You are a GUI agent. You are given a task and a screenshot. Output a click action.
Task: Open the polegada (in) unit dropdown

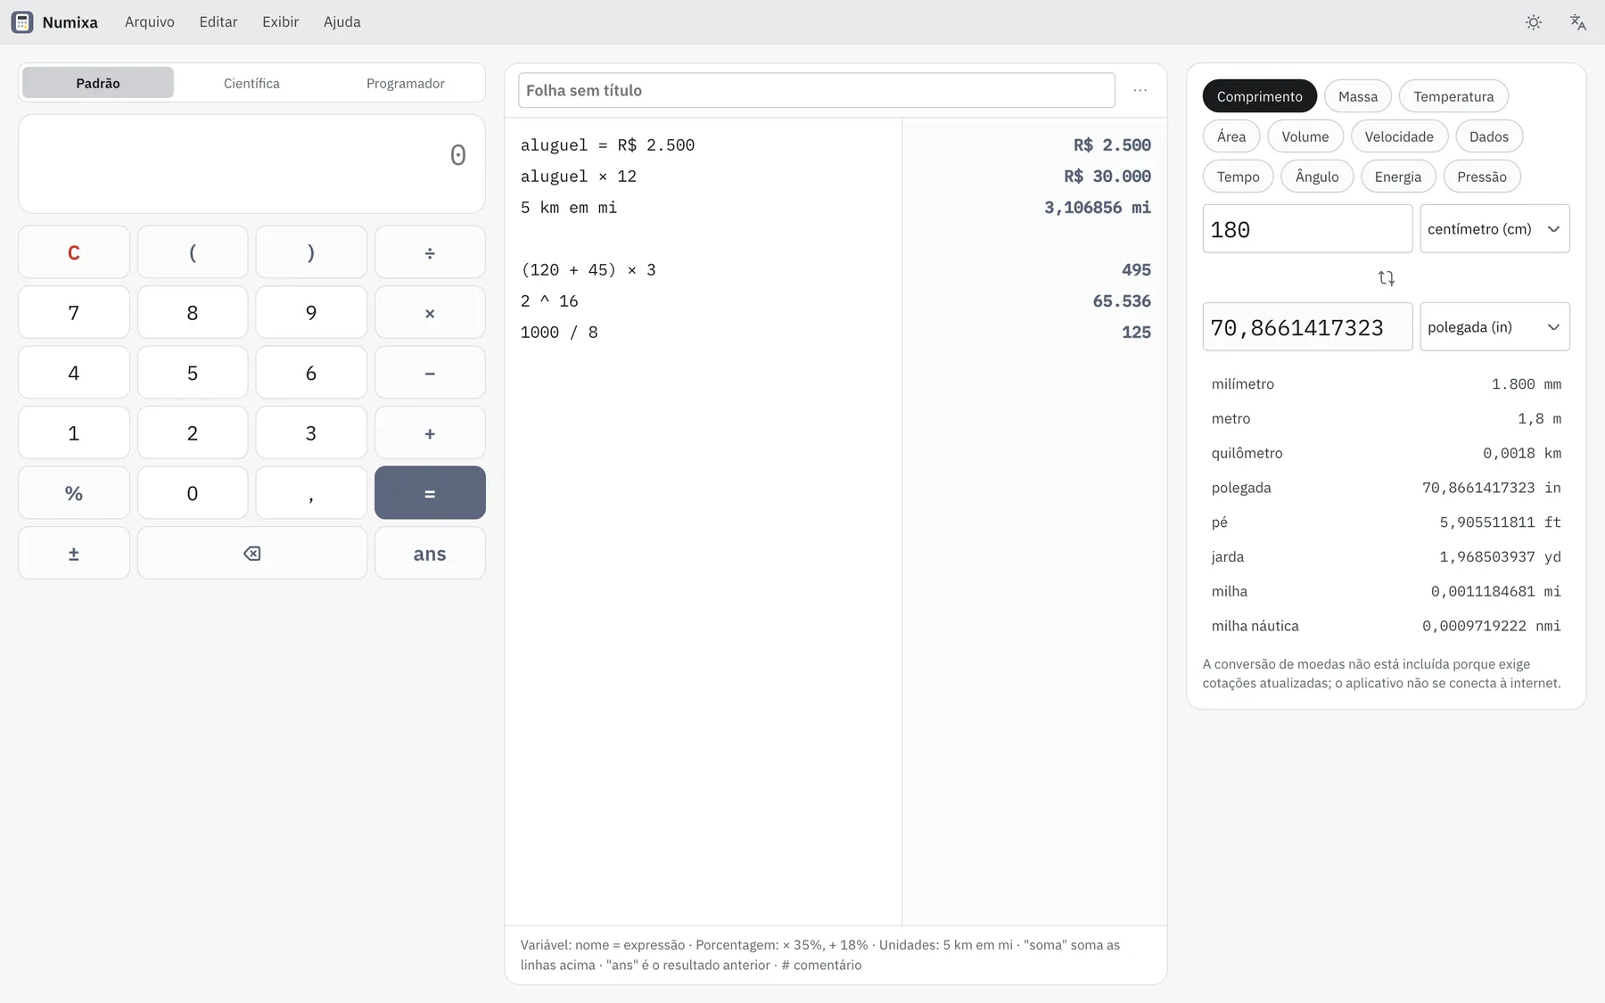[1494, 327]
